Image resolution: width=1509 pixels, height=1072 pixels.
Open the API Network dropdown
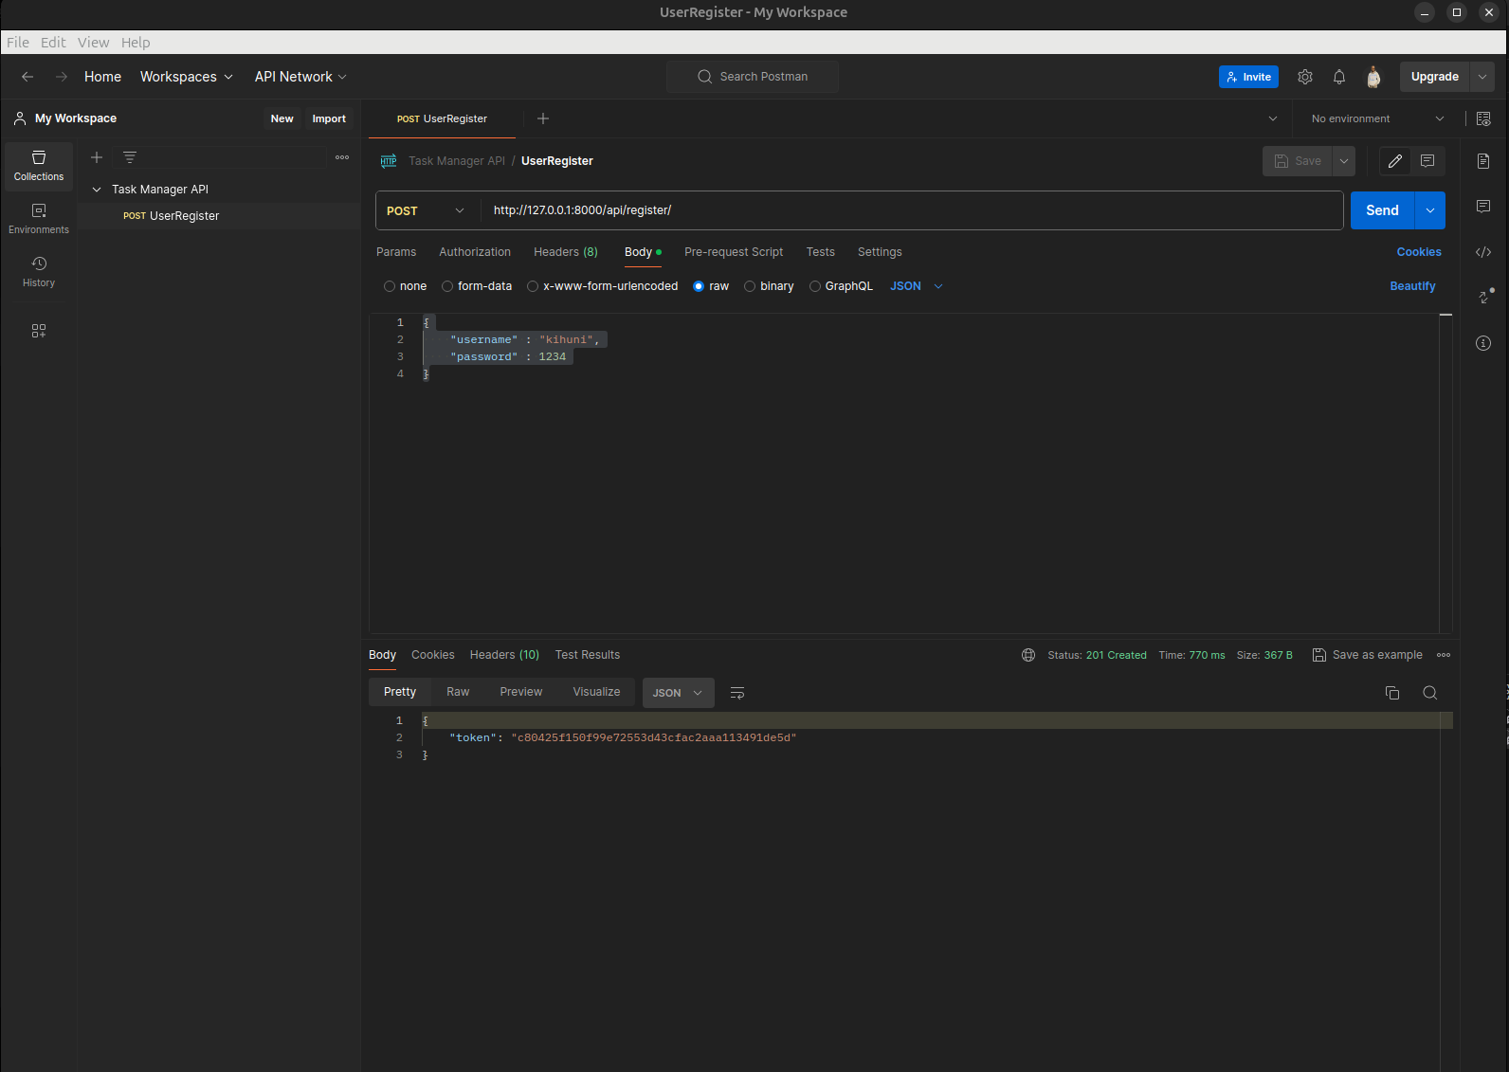(x=300, y=77)
